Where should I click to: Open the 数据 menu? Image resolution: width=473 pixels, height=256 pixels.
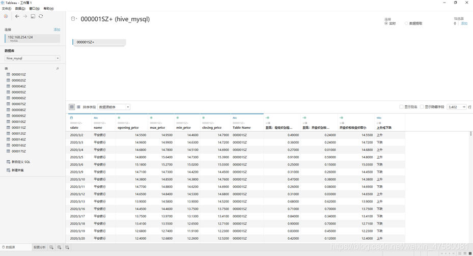[x=20, y=9]
